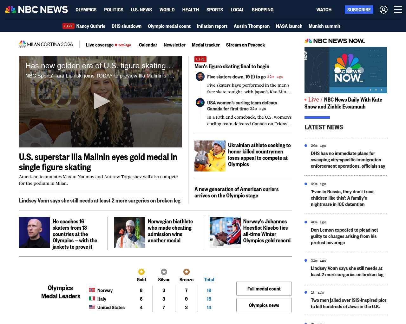
Task: Open the Norwegian biathlete photo thumbnail
Action: 130,232
